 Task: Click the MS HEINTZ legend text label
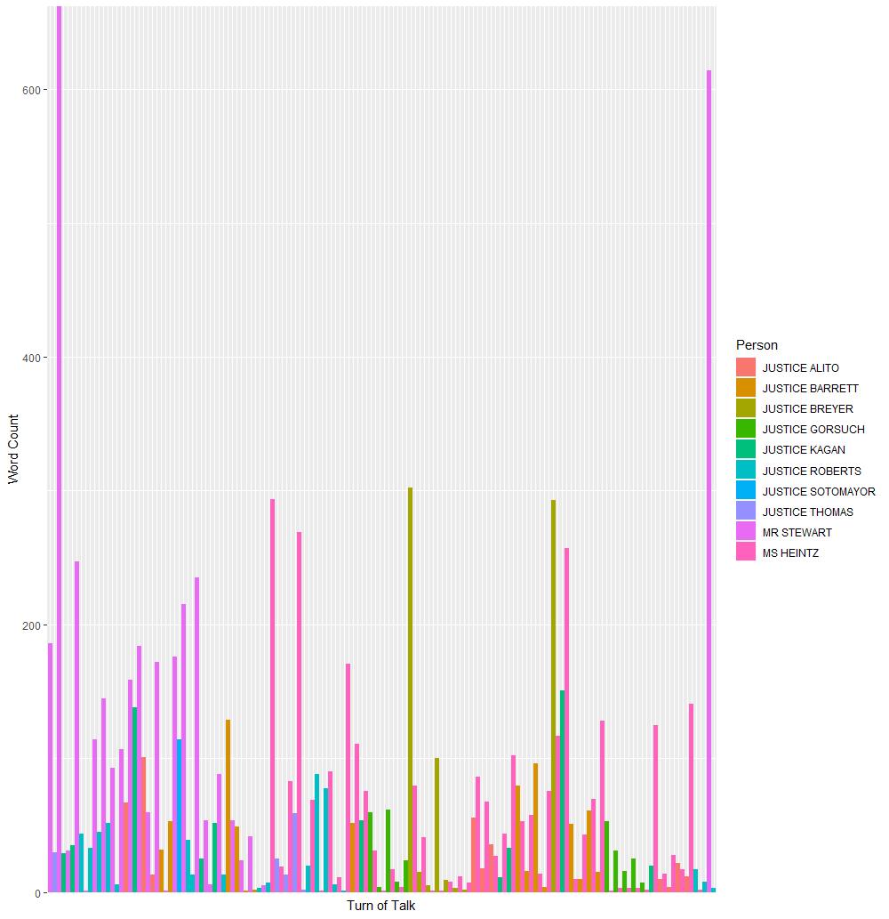pyautogui.click(x=790, y=552)
